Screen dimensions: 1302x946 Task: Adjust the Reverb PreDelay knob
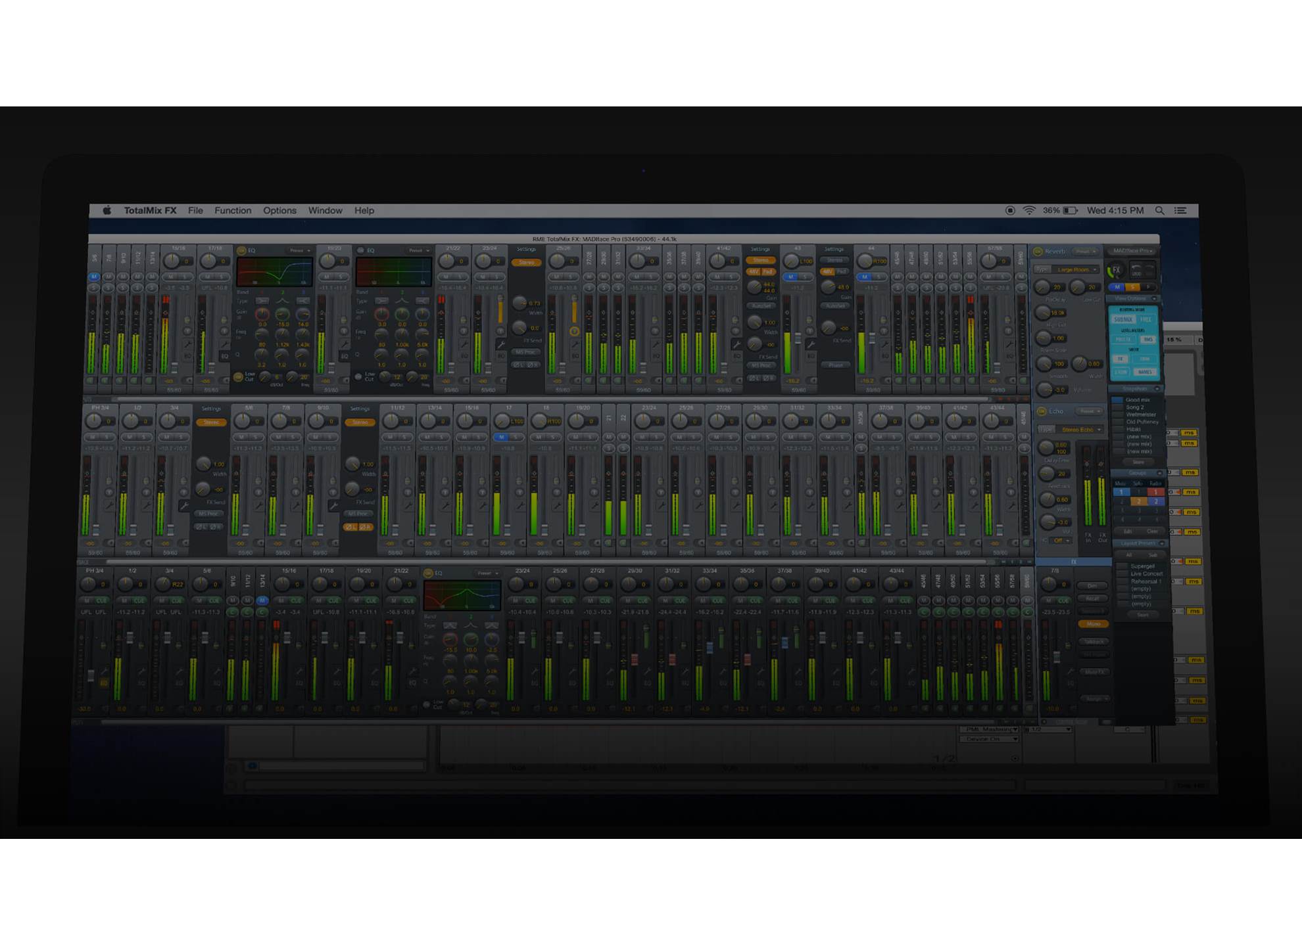tap(1042, 287)
